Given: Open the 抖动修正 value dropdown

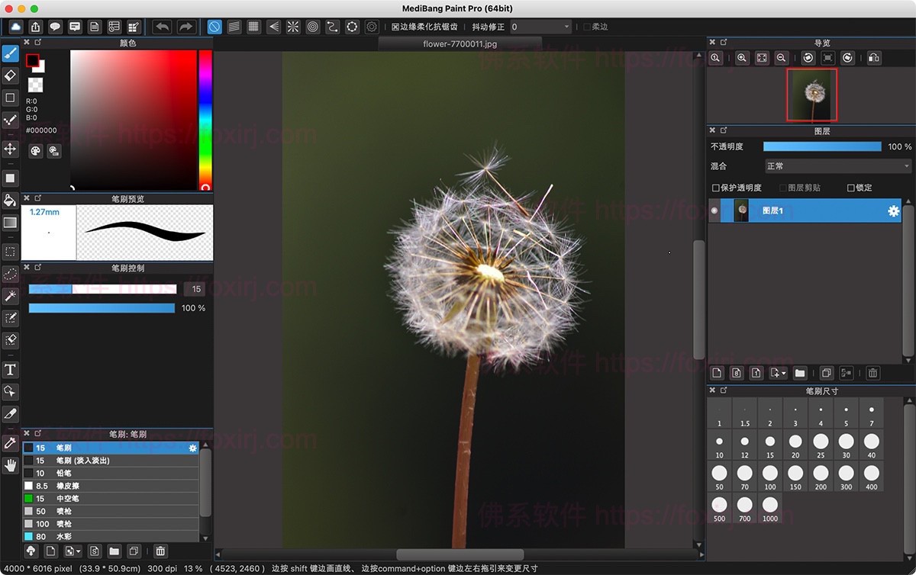Looking at the screenshot, I should [540, 27].
